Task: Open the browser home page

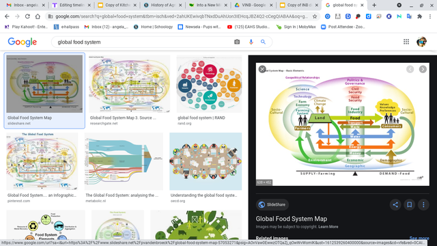Action: [x=38, y=16]
